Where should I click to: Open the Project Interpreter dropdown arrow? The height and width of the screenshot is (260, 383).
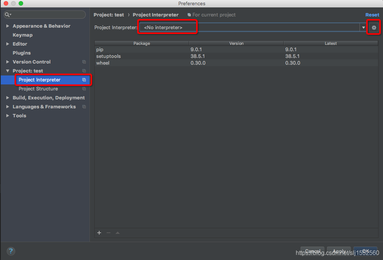click(x=364, y=28)
